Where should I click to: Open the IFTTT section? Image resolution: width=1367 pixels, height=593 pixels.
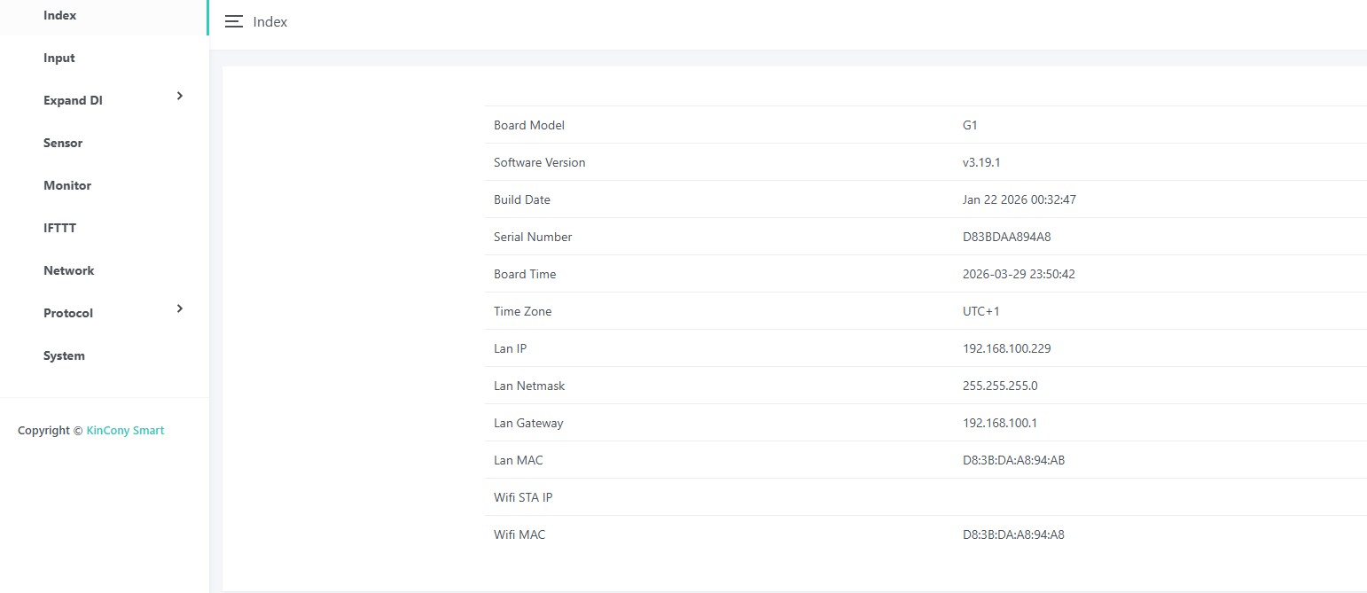(60, 228)
